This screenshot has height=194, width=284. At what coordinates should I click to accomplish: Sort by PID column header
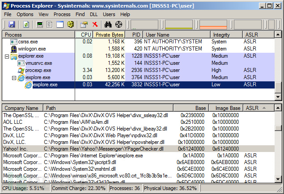[x=134, y=34]
